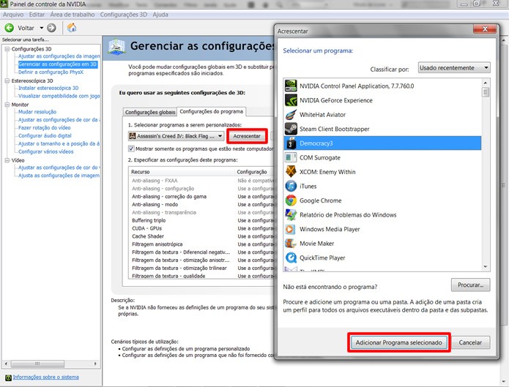Click the Movie Maker icon
Image resolution: width=509 pixels, height=387 pixels.
click(291, 244)
